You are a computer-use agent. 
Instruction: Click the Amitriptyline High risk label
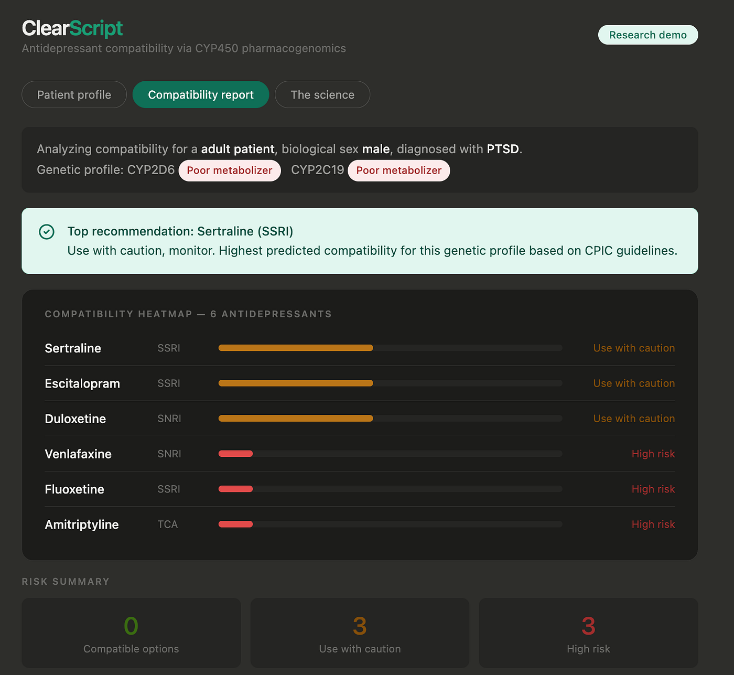[653, 524]
